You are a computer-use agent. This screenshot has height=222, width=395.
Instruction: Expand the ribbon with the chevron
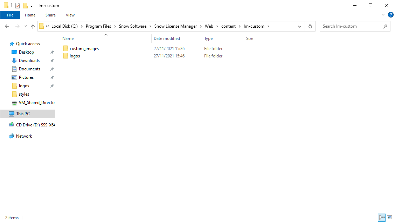(x=383, y=15)
